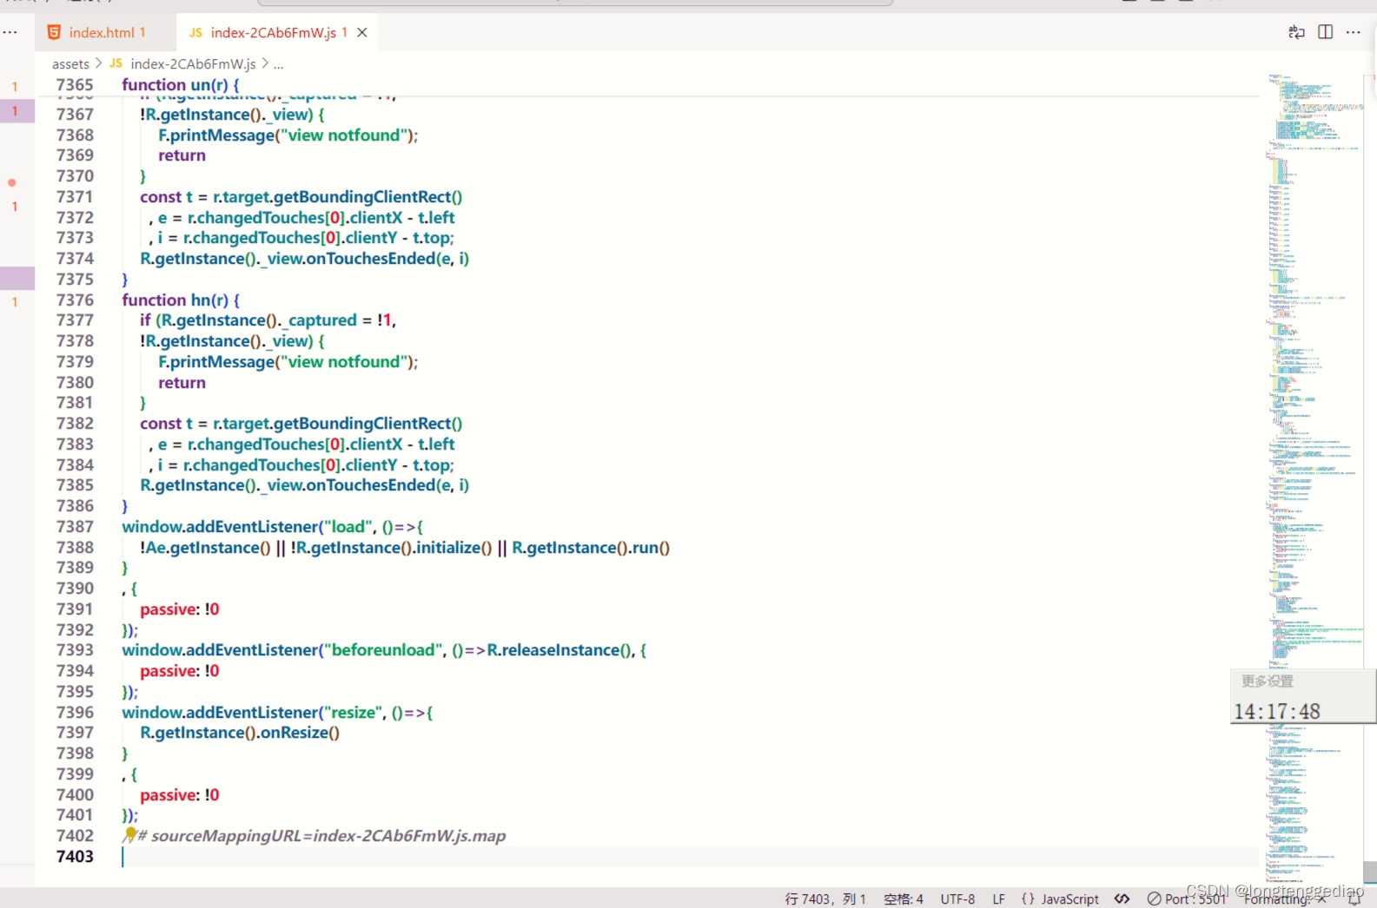Change indentation via 空格: 4
The image size is (1377, 908).
(904, 898)
